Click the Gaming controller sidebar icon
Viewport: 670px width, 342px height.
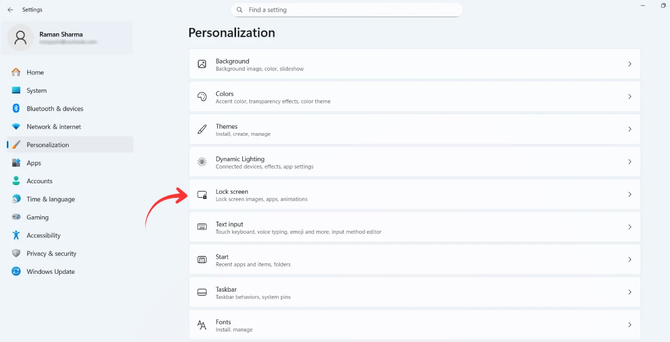pyautogui.click(x=16, y=217)
